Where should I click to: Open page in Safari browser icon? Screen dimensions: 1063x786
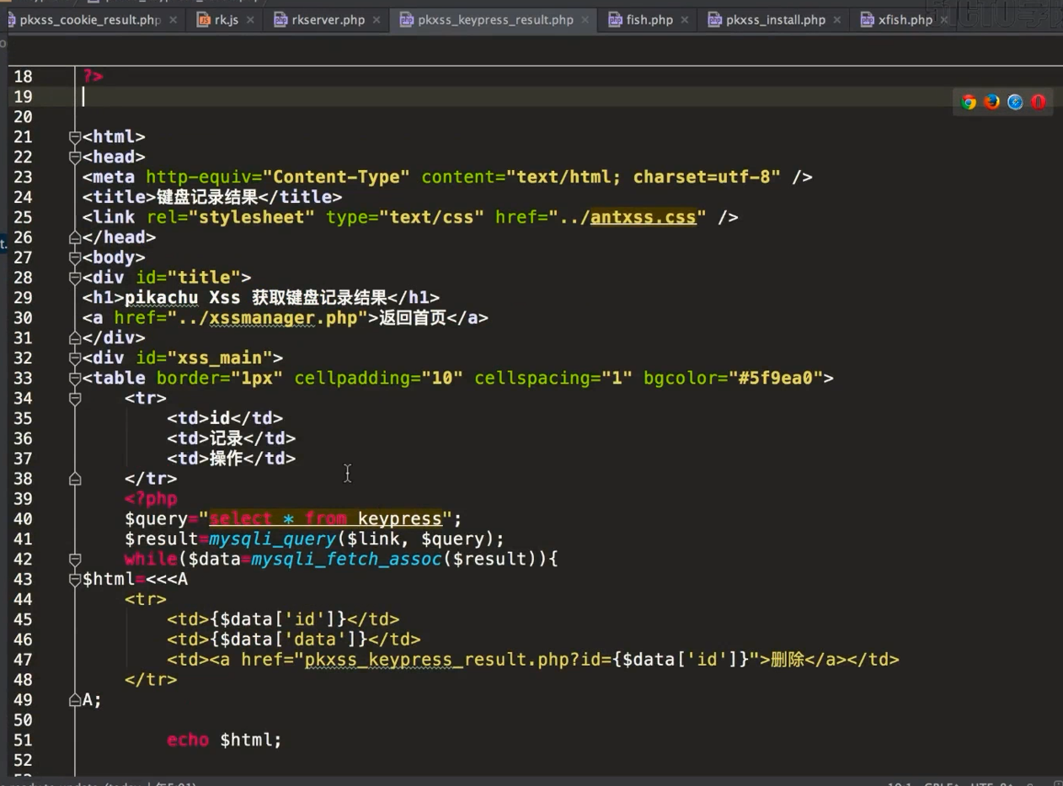coord(1016,102)
